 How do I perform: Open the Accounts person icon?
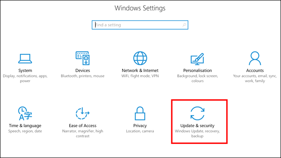(x=255, y=58)
